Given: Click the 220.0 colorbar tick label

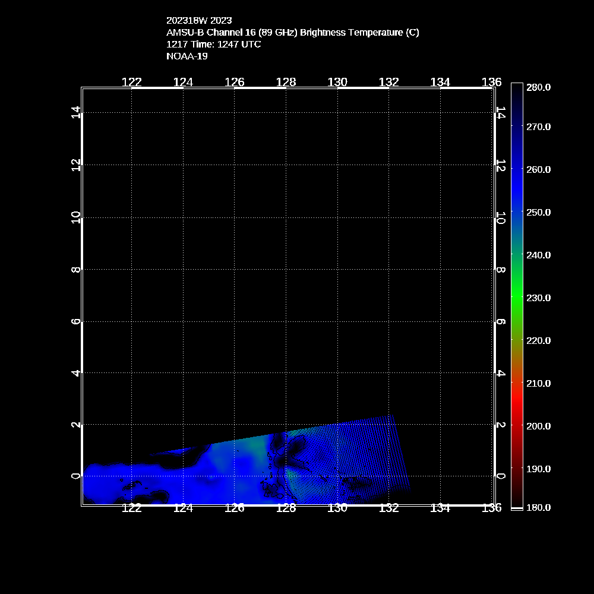Looking at the screenshot, I should pyautogui.click(x=539, y=340).
